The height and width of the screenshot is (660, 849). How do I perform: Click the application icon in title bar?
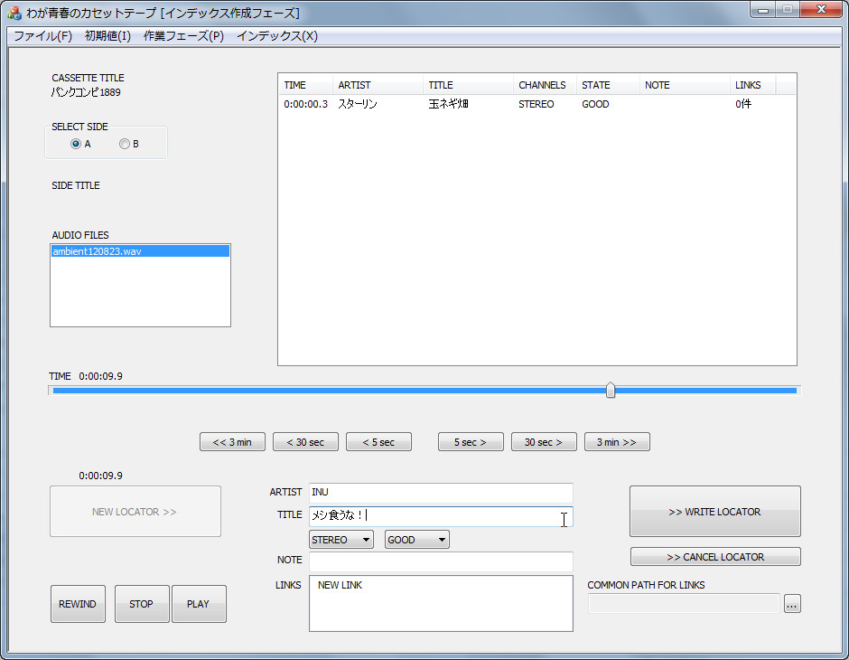(x=14, y=13)
